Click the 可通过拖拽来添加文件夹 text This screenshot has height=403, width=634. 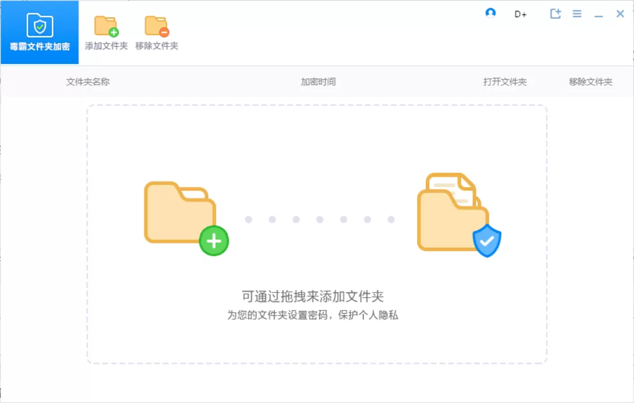click(312, 296)
